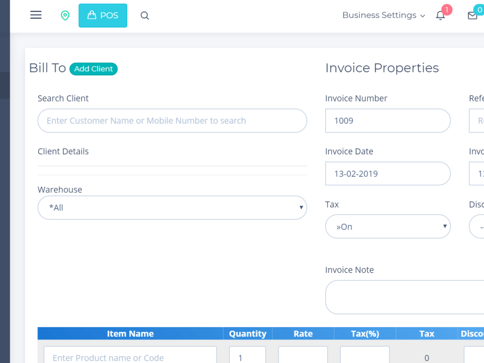The height and width of the screenshot is (363, 484).
Task: Click the search magnifier icon
Action: tap(145, 15)
